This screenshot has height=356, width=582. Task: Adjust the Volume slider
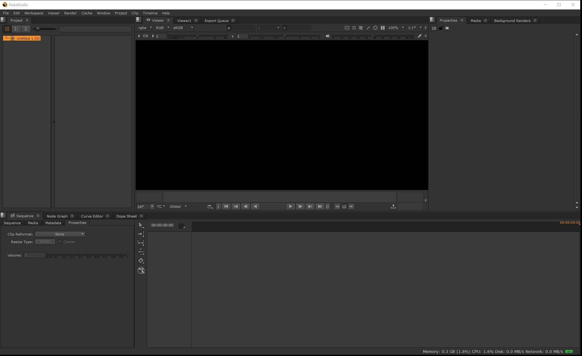87,254
